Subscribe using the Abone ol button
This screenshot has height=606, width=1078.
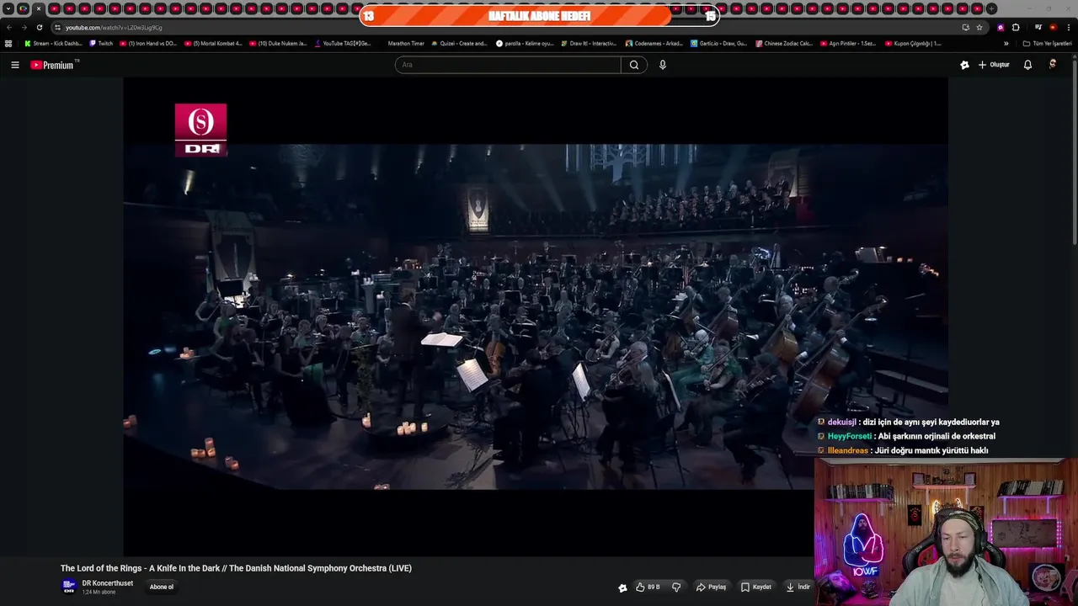(162, 587)
